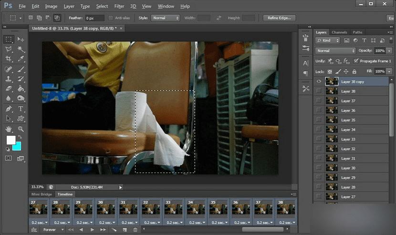Play the frame animation
The width and height of the screenshot is (396, 235).
point(92,230)
